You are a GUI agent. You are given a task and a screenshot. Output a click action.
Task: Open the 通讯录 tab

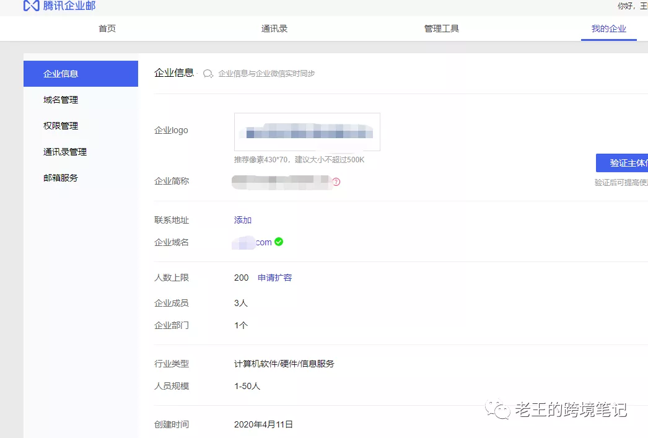274,28
